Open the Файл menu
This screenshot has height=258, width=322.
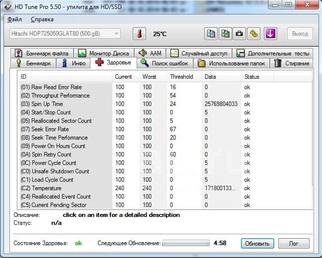pyautogui.click(x=14, y=19)
